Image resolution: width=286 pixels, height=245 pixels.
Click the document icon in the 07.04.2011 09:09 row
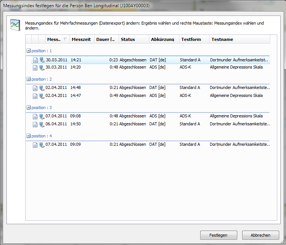[x=35, y=145]
